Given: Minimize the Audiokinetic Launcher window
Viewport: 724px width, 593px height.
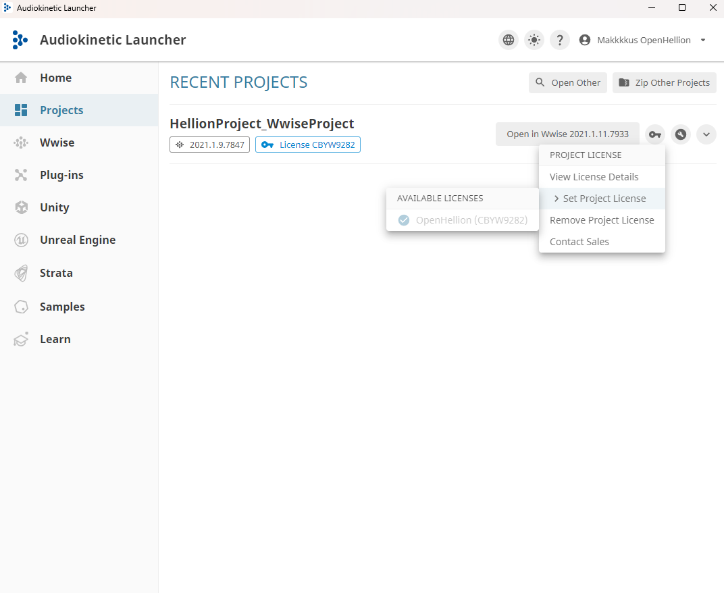Looking at the screenshot, I should pyautogui.click(x=652, y=8).
